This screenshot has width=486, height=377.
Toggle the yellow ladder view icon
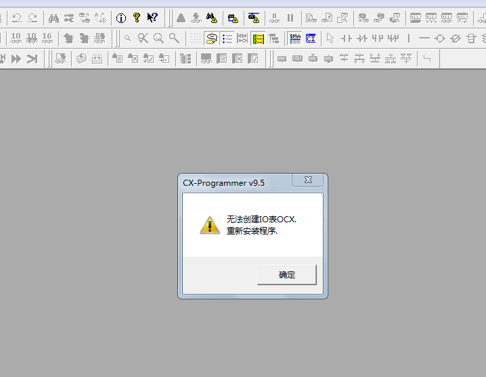[x=259, y=39]
